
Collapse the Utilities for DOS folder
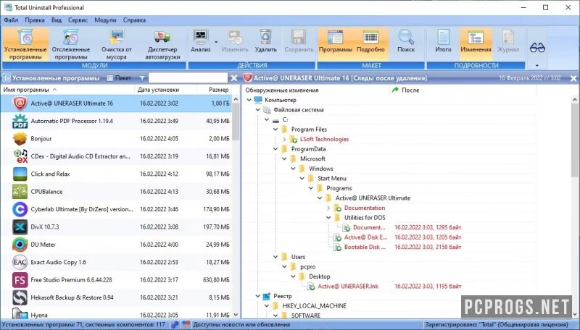tap(328, 218)
